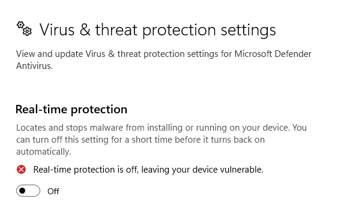The image size is (344, 217).
Task: Click the smaller upper gear in header icon
Action: 20,25
